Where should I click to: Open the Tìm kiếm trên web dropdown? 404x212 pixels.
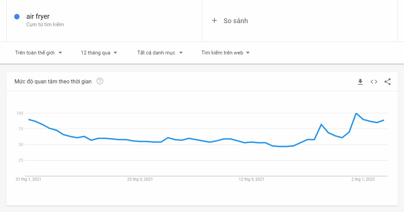[x=225, y=53]
